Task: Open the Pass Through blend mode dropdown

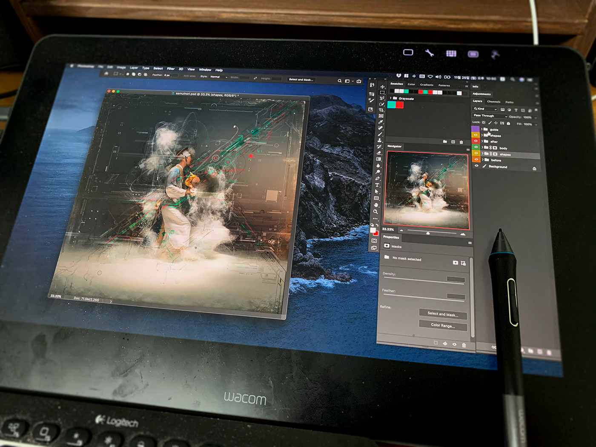Action: click(490, 116)
